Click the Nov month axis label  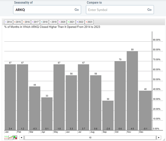click(129, 132)
